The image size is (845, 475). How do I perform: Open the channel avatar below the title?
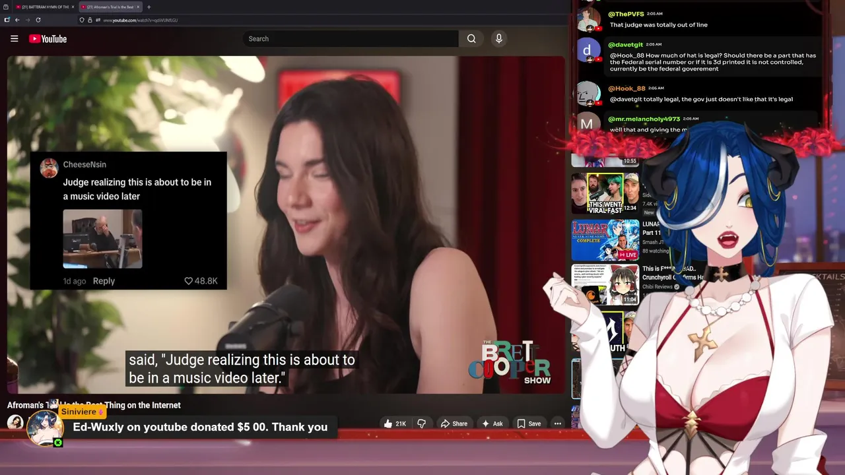point(15,422)
